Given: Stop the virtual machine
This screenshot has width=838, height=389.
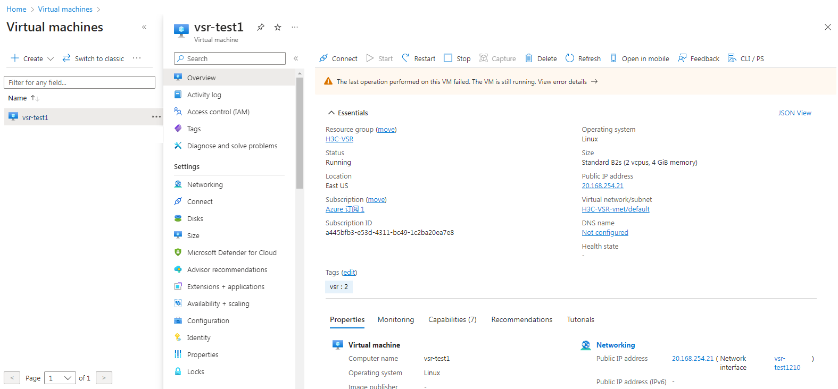Looking at the screenshot, I should point(458,58).
